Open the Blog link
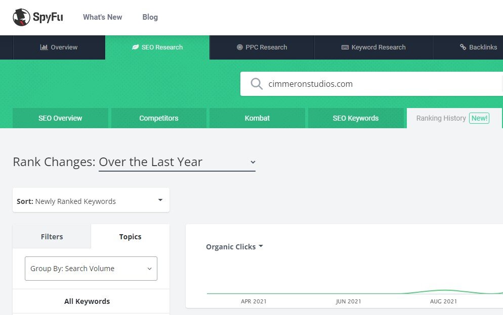The width and height of the screenshot is (503, 315). (150, 17)
